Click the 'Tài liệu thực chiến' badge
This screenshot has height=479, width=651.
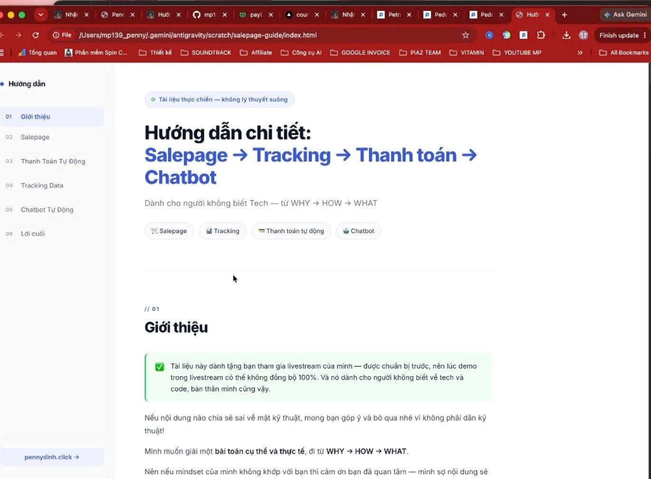pyautogui.click(x=220, y=100)
